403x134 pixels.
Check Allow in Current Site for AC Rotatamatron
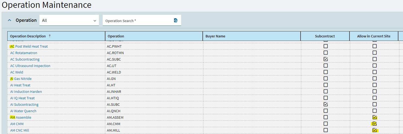[375, 52]
